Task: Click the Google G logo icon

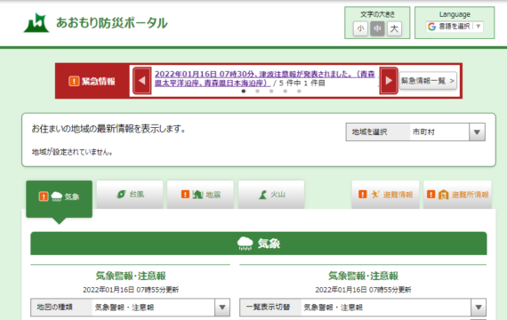Action: pos(432,27)
